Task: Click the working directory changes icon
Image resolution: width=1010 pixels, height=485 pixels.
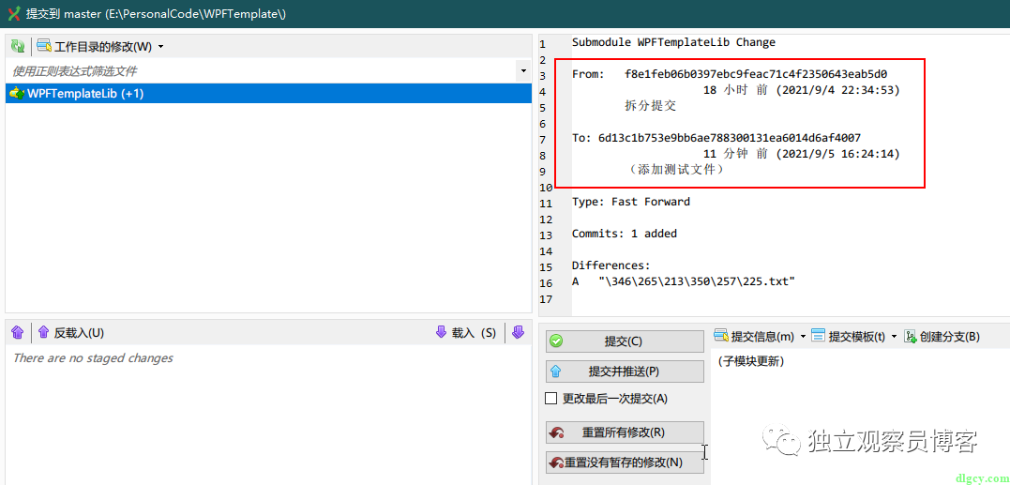Action: tap(44, 46)
